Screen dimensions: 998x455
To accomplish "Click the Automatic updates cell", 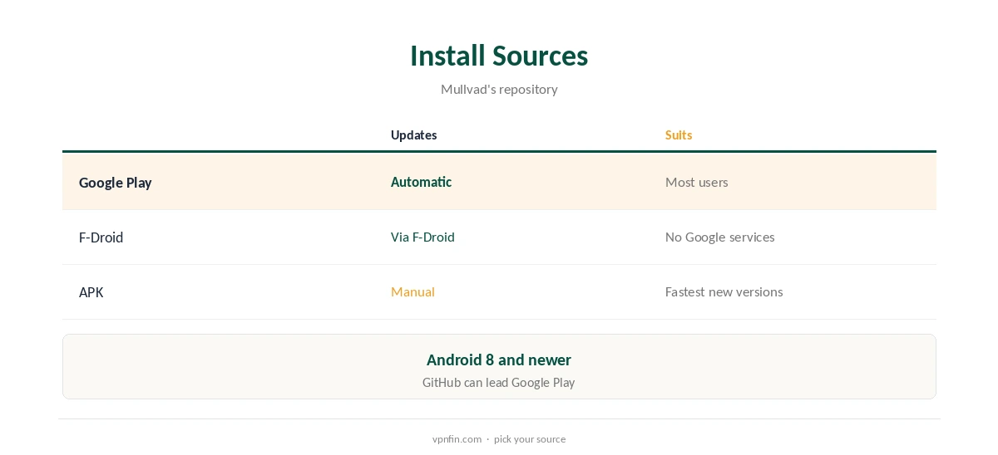I will pyautogui.click(x=421, y=182).
